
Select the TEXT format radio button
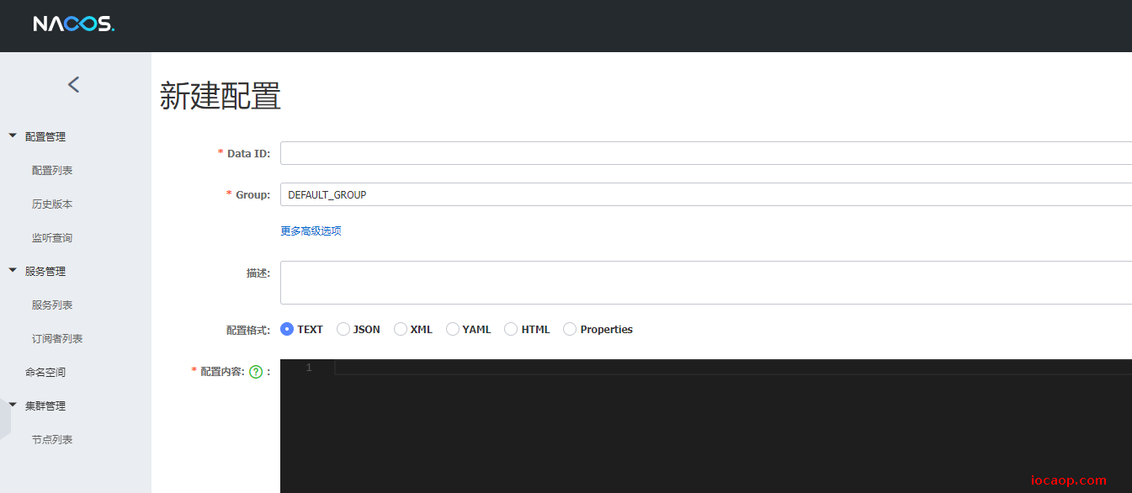tap(287, 329)
